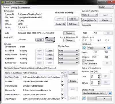Click Delete shared folder button
Screen dimensions: 115x104
(x=73, y=81)
